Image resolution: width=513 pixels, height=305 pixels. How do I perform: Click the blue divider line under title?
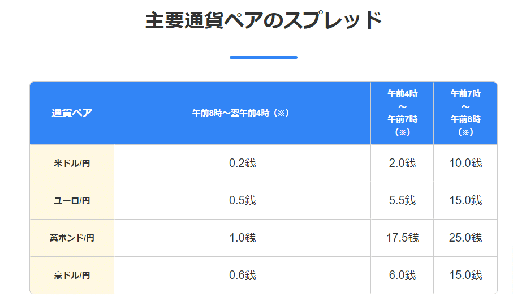tap(264, 57)
